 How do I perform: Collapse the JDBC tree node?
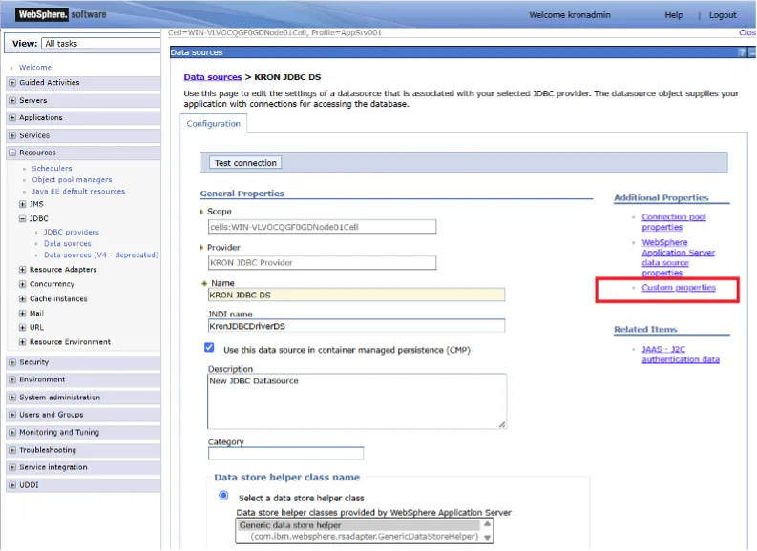[22, 219]
